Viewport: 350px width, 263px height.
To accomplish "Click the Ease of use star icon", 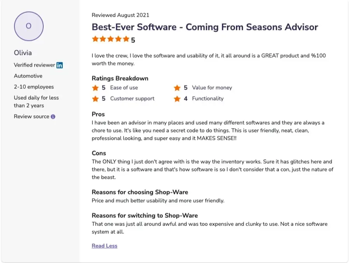I will point(95,88).
